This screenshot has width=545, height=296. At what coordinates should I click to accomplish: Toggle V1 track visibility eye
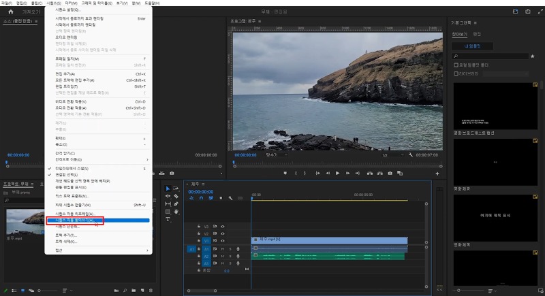[222, 240]
